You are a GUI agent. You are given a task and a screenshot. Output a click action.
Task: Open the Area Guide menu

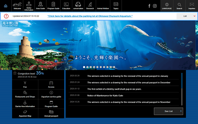click(x=40, y=6)
